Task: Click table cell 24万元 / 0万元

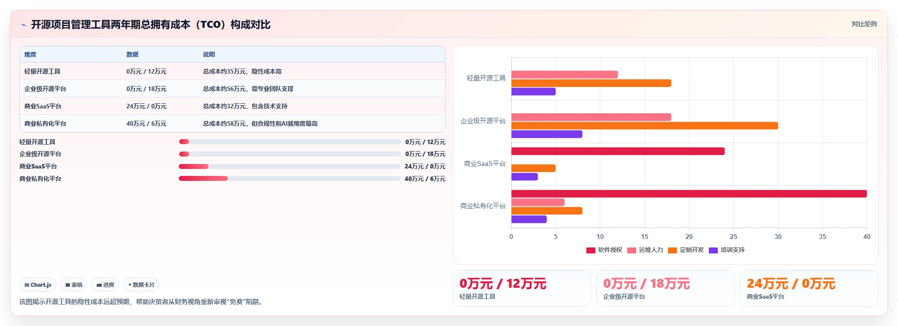Action: [146, 106]
